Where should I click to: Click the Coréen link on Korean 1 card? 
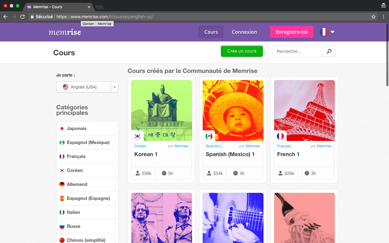[x=140, y=146]
